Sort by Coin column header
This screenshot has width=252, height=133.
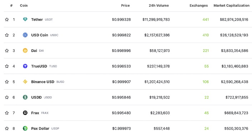pyautogui.click(x=24, y=5)
